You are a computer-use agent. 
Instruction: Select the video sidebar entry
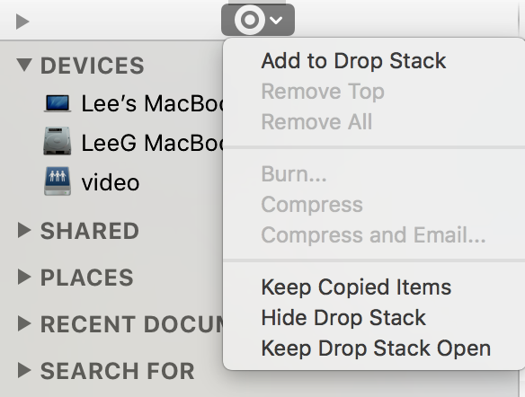pyautogui.click(x=111, y=182)
